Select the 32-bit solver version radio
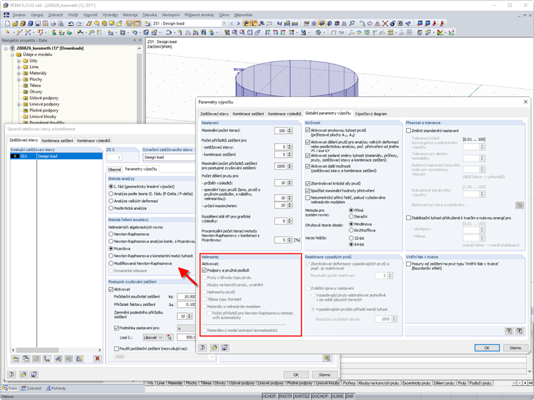Screen dimensions: 534x400 pyautogui.click(x=351, y=239)
